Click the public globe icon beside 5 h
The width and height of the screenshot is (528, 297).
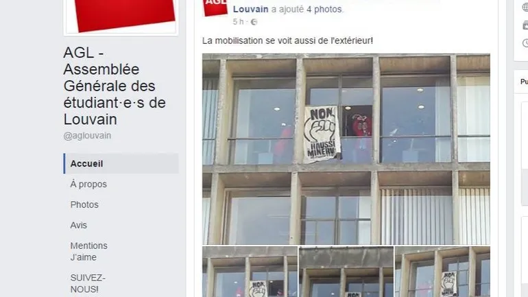pos(254,22)
